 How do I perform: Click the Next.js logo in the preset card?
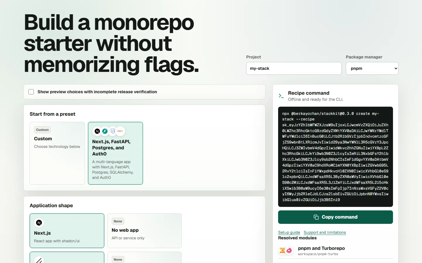click(97, 131)
